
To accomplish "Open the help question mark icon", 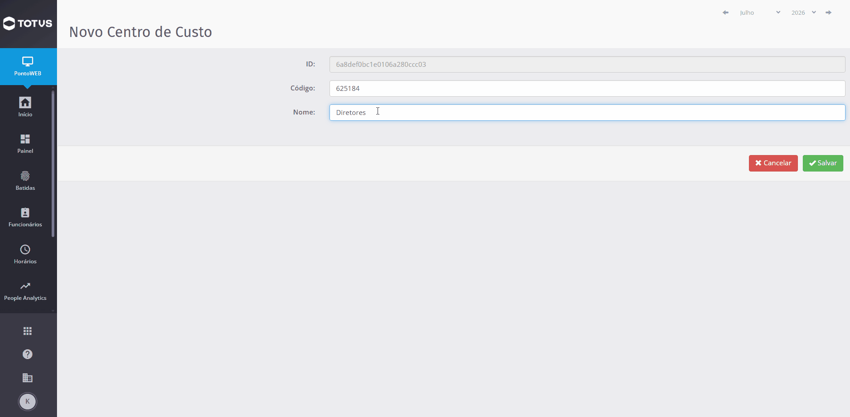I will click(28, 354).
